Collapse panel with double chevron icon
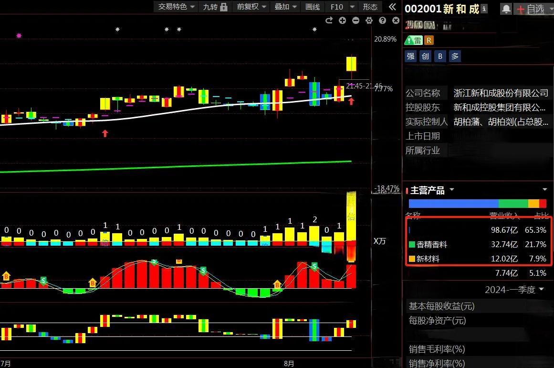Viewport: 554px width, 368px height. [392, 7]
